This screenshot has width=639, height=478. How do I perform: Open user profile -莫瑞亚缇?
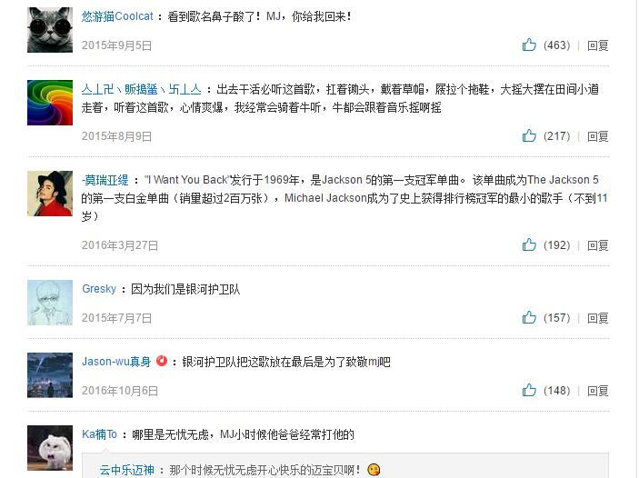point(105,180)
